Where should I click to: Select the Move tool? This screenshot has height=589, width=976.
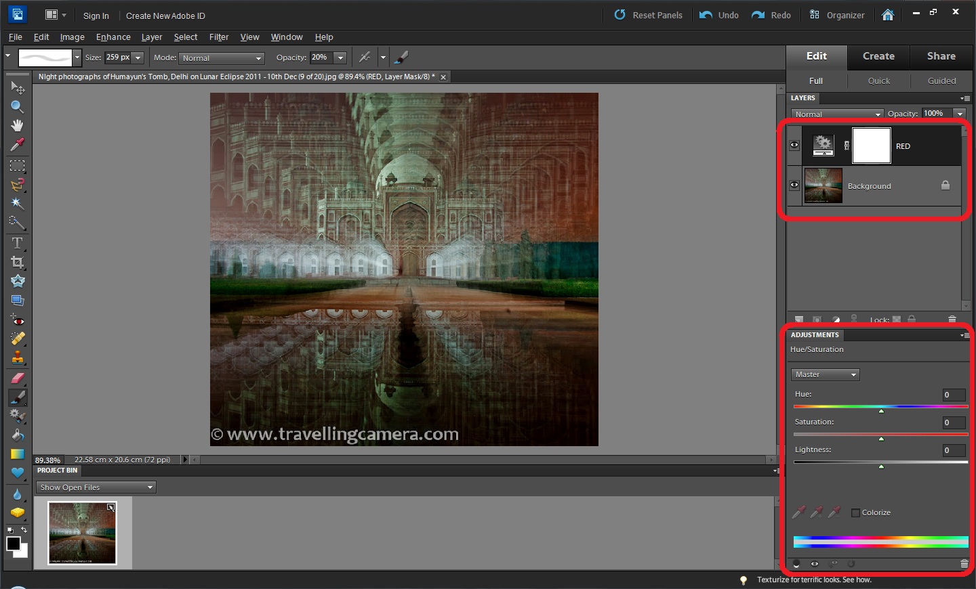(x=17, y=88)
